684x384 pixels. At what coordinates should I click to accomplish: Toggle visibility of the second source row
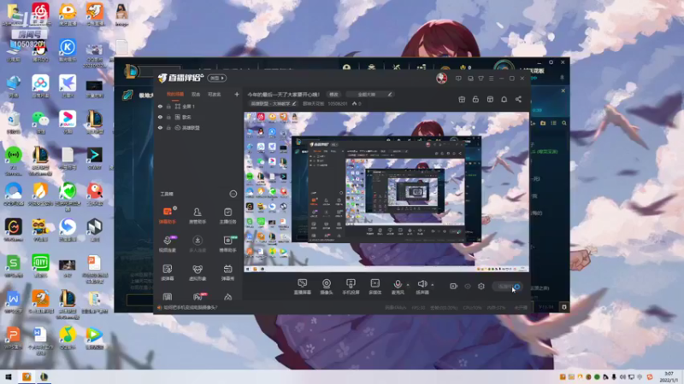[x=160, y=117]
